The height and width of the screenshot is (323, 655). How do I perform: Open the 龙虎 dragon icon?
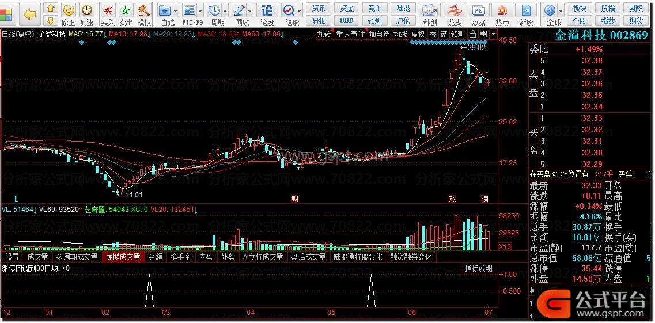click(x=455, y=10)
